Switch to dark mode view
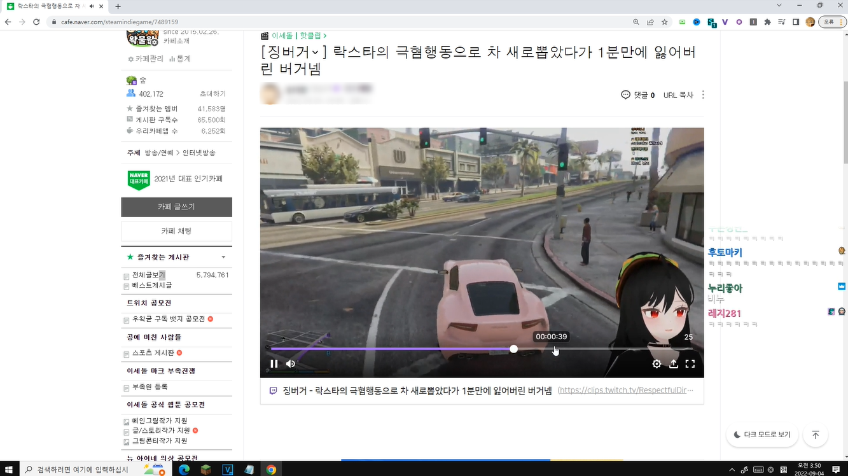848x476 pixels. tap(761, 435)
